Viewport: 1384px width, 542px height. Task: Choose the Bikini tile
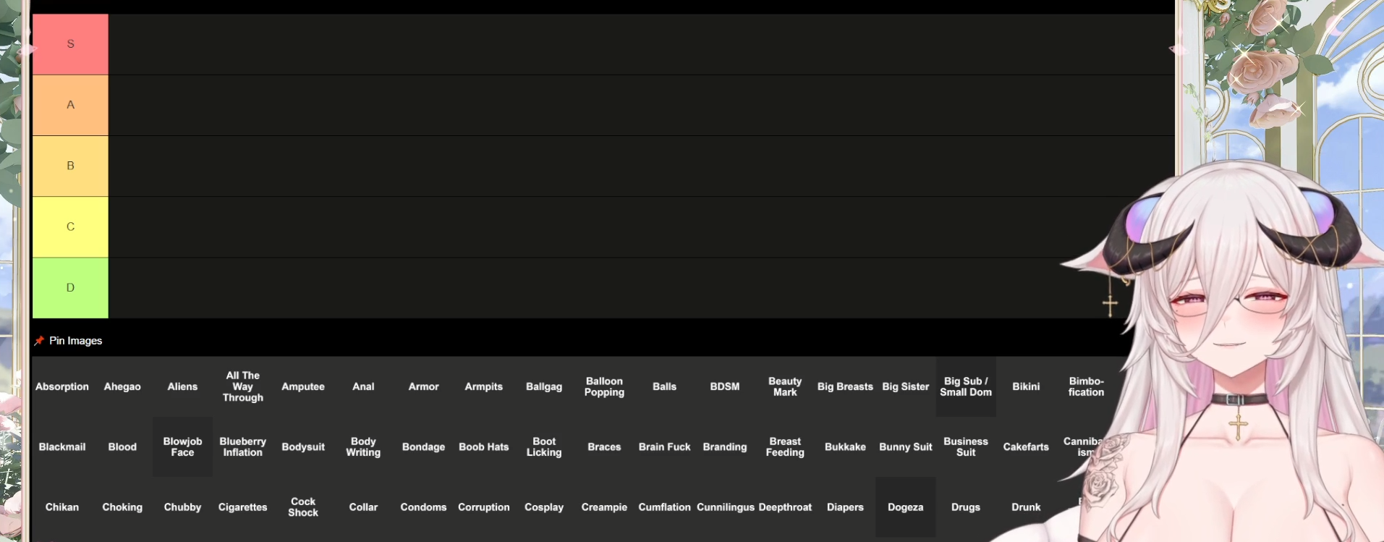[x=1026, y=386]
